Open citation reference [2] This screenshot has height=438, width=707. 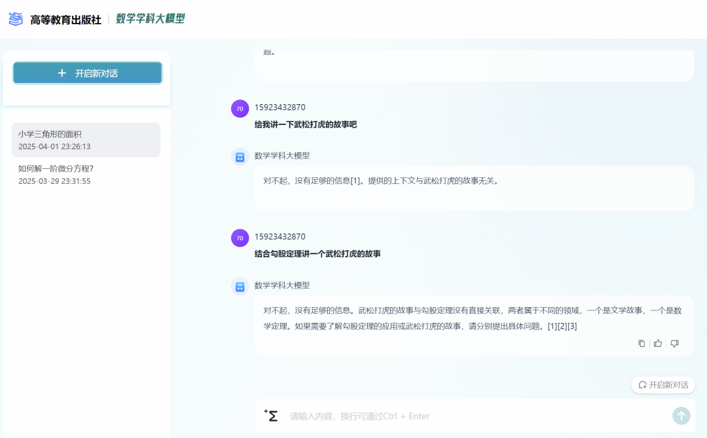[561, 325]
